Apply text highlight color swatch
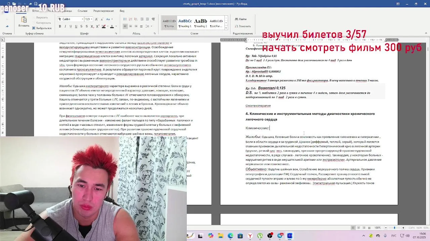 tap(103, 26)
